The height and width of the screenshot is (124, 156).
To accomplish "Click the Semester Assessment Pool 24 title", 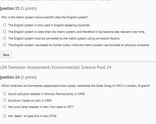I will (56, 67).
